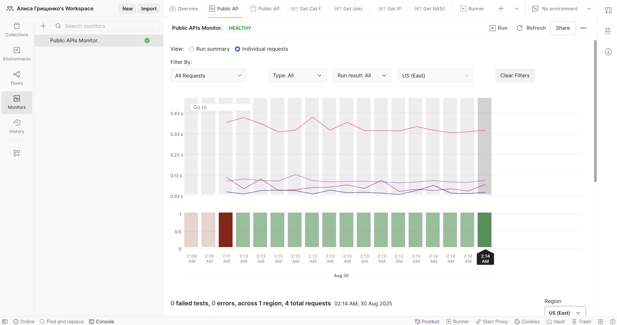
Task: Switch to the italic Public AP collection tab
Action: pyautogui.click(x=265, y=8)
